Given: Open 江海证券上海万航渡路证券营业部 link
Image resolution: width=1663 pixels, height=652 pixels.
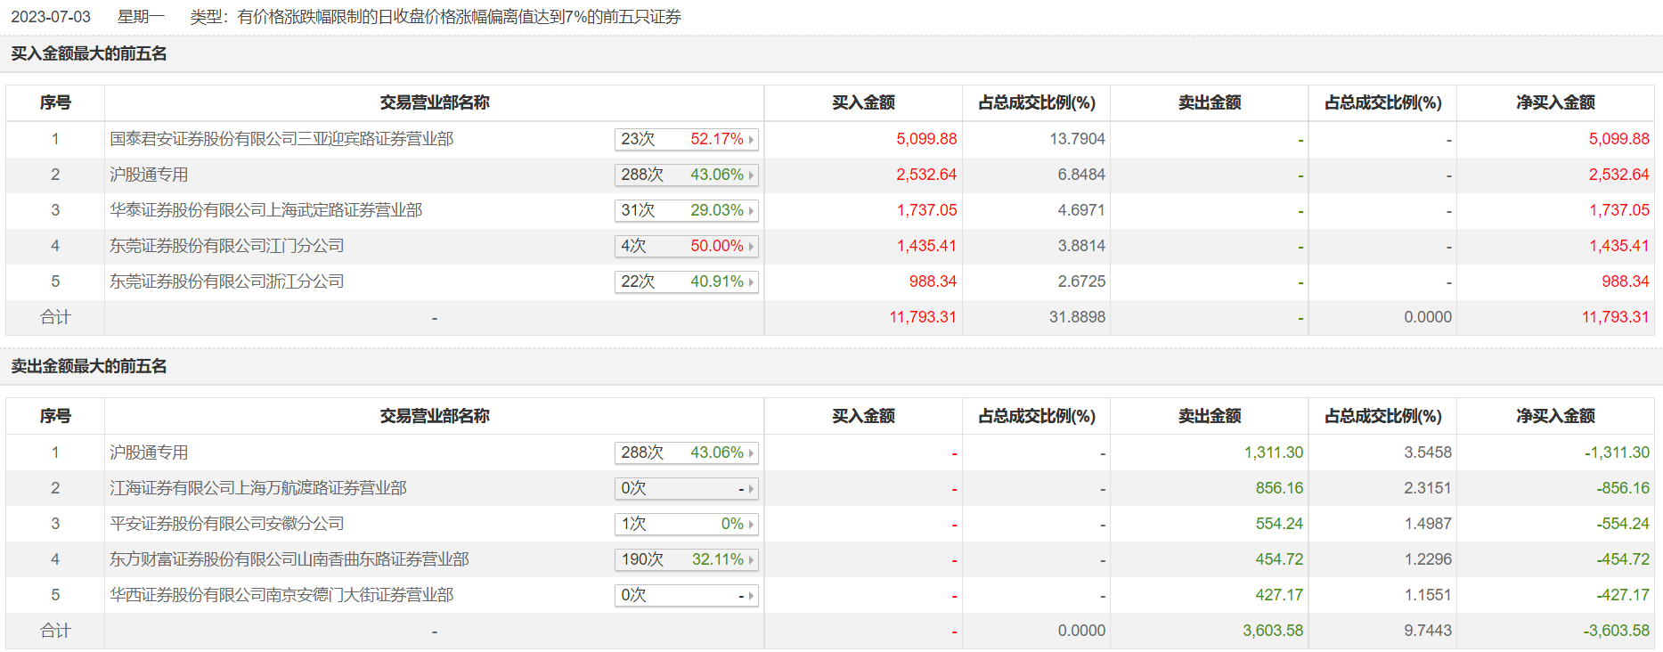Looking at the screenshot, I should pyautogui.click(x=258, y=488).
